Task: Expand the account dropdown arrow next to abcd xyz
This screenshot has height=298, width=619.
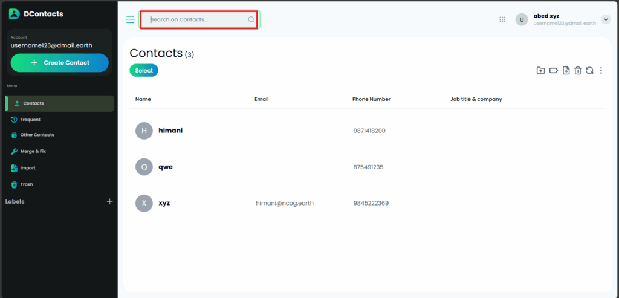Action: (x=606, y=19)
